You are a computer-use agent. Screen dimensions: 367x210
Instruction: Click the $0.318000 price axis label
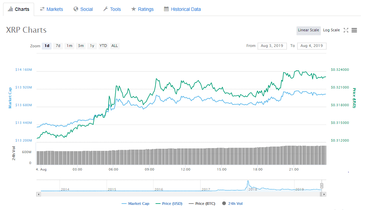(x=340, y=105)
